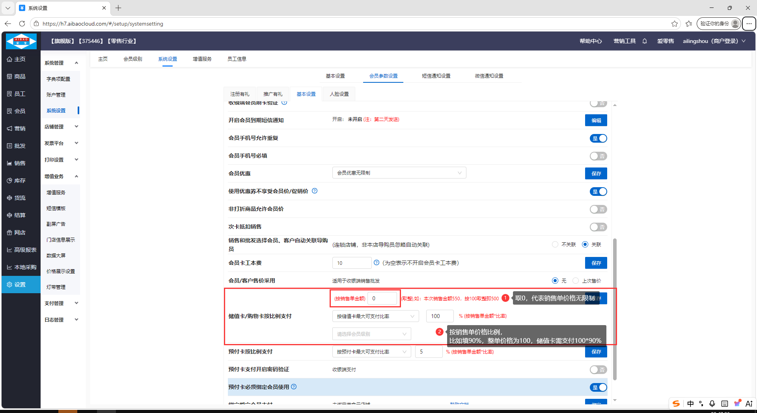Viewport: 757px width, 413px height.
Task: Open 高级报表 in left sidebar
Action: tap(22, 250)
